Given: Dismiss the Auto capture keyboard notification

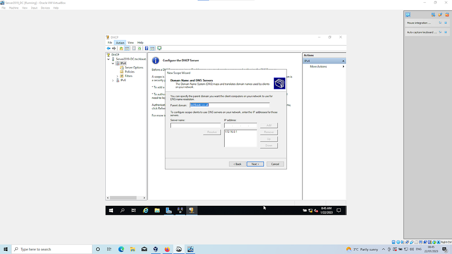Looking at the screenshot, I should [x=446, y=32].
